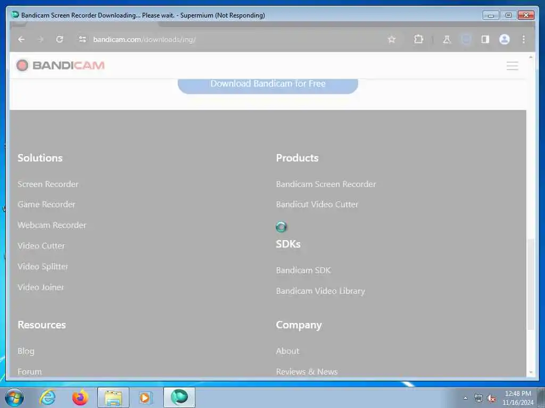Open the About link under Company
Viewport: 545px width, 408px height.
click(287, 351)
